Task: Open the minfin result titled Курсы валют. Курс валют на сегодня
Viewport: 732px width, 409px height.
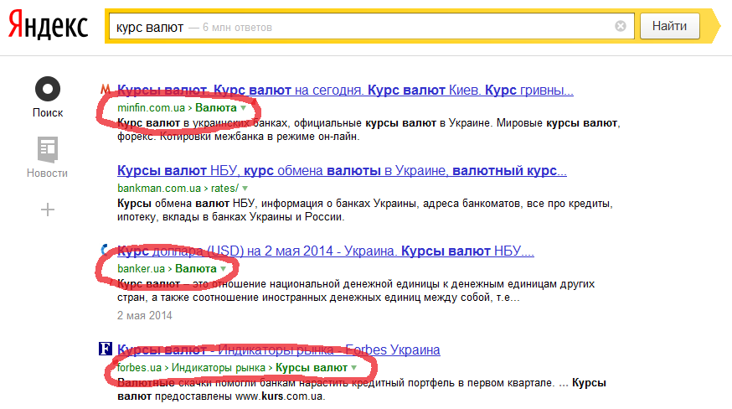Action: tap(345, 91)
